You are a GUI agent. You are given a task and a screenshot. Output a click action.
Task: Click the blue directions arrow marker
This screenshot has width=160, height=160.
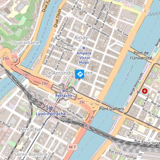80,74
